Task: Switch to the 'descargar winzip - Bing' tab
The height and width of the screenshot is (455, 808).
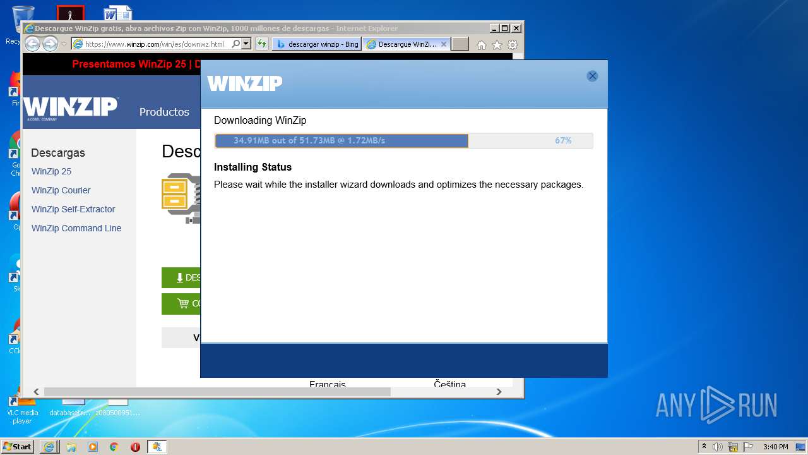Action: [317, 44]
